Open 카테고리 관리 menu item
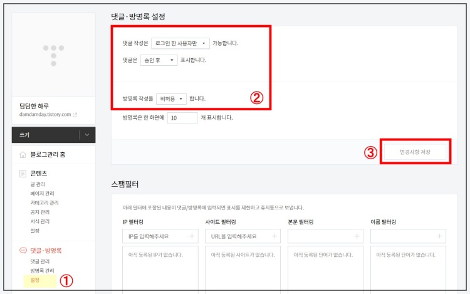Image resolution: width=470 pixels, height=294 pixels. click(x=44, y=203)
